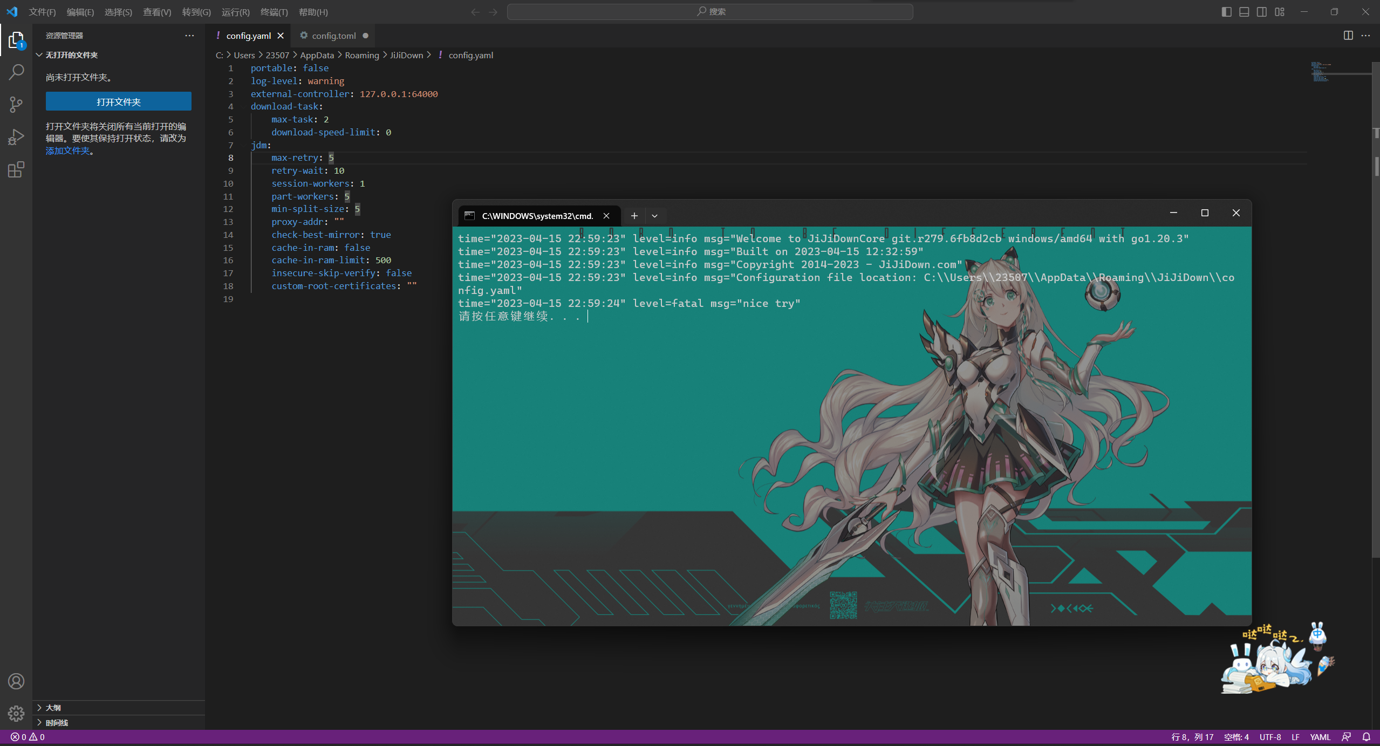This screenshot has height=746, width=1380.
Task: Click the max-retry key on line 8
Action: point(295,158)
